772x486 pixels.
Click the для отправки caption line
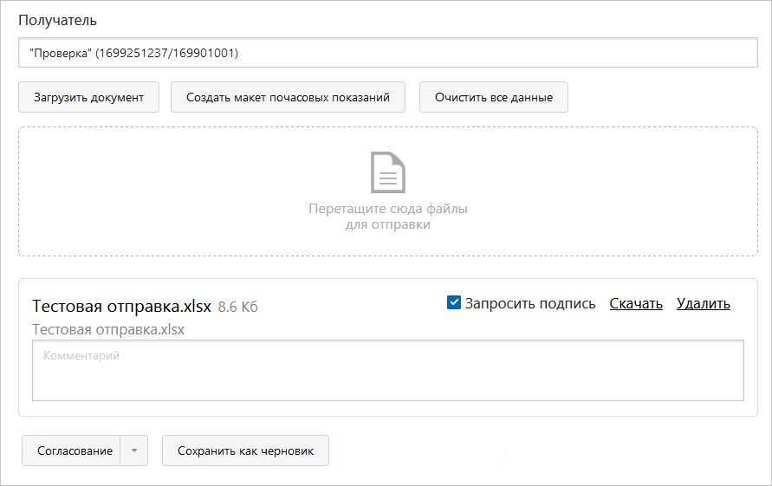point(388,224)
